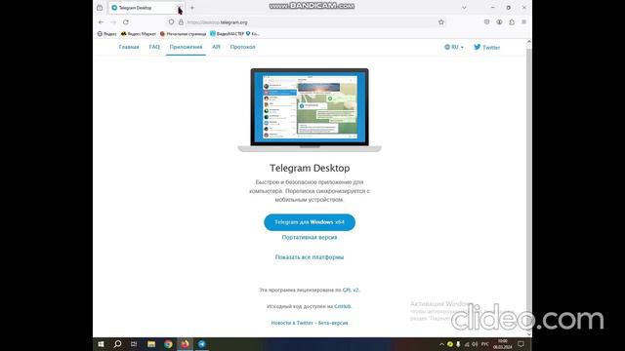Open the Яндекс Маркет bookmark

pyautogui.click(x=139, y=34)
